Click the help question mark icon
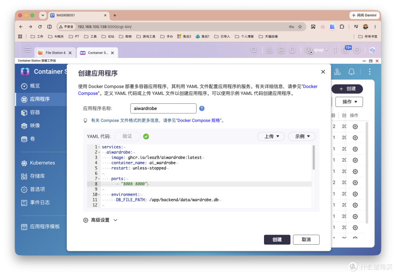This screenshot has width=396, height=275. coord(202,108)
